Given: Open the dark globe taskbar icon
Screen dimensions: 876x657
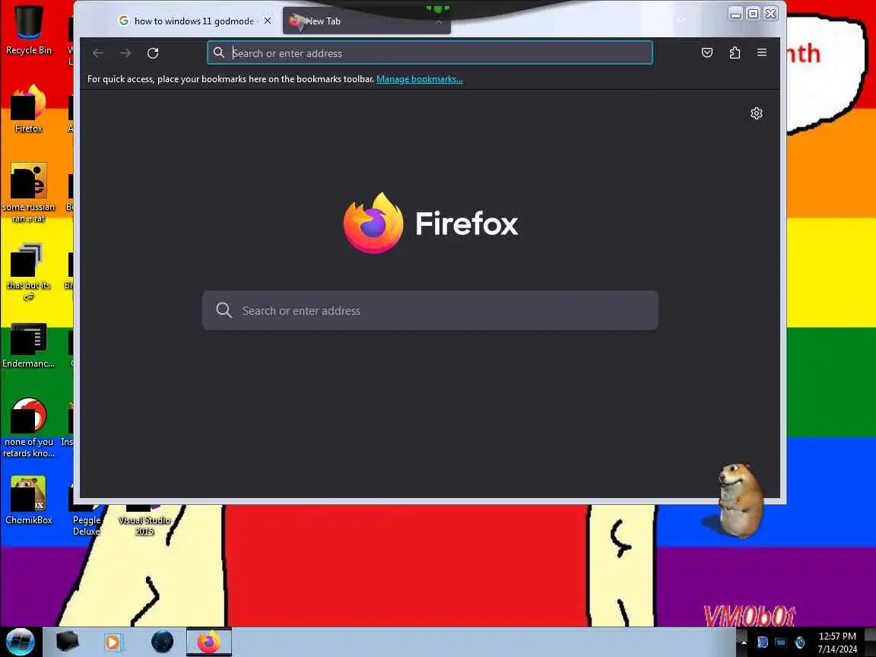Looking at the screenshot, I should click(x=163, y=641).
